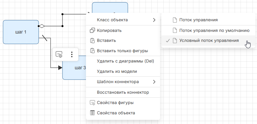Viewport: 257px width, 124px height.
Task: Expand the Шаблон коннектора submenu arrow
Action: coord(154,82)
